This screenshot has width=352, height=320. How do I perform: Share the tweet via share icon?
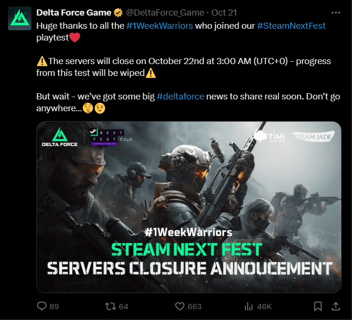[x=336, y=306]
